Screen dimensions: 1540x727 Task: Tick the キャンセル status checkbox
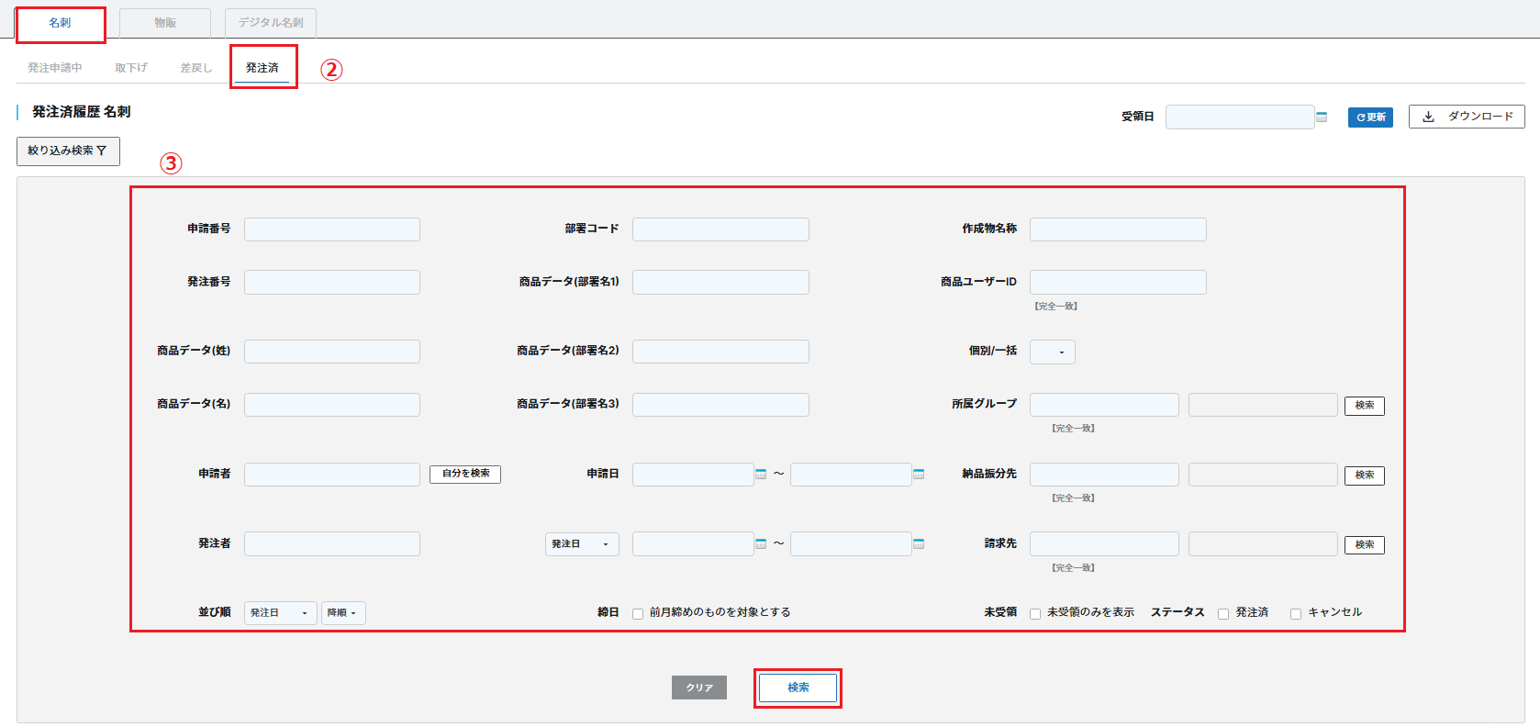tap(1296, 614)
